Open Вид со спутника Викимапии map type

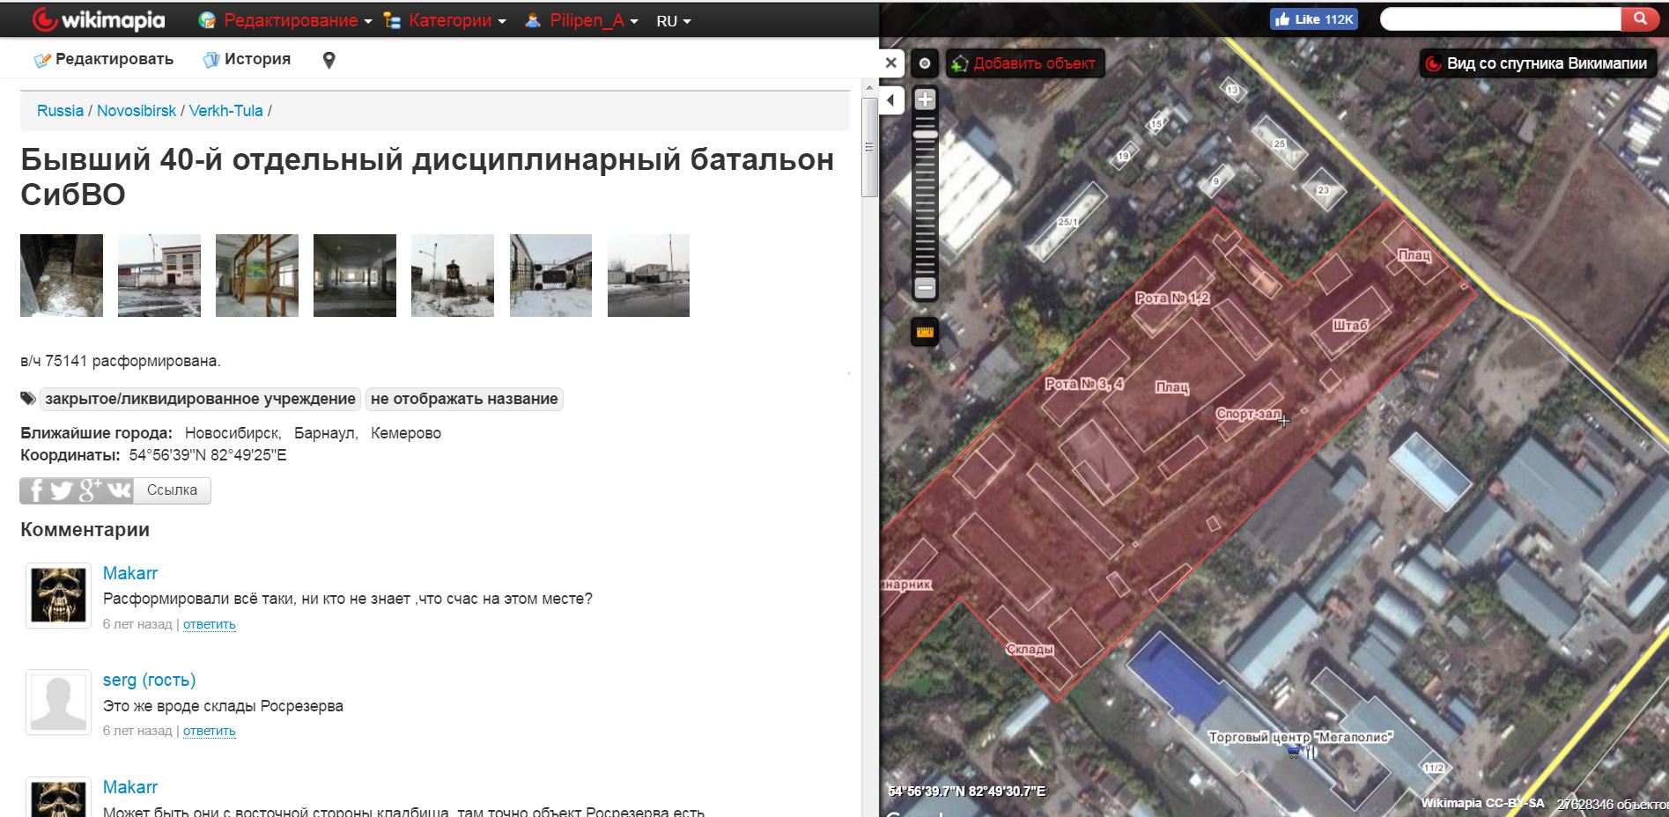1537,63
